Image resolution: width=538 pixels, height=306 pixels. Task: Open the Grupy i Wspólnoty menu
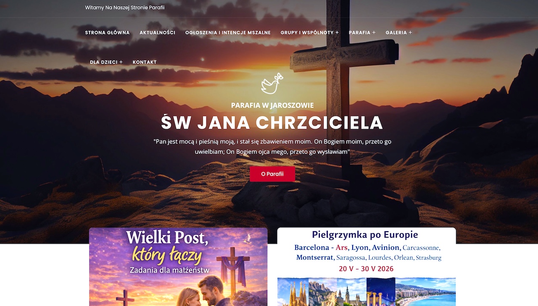click(307, 32)
